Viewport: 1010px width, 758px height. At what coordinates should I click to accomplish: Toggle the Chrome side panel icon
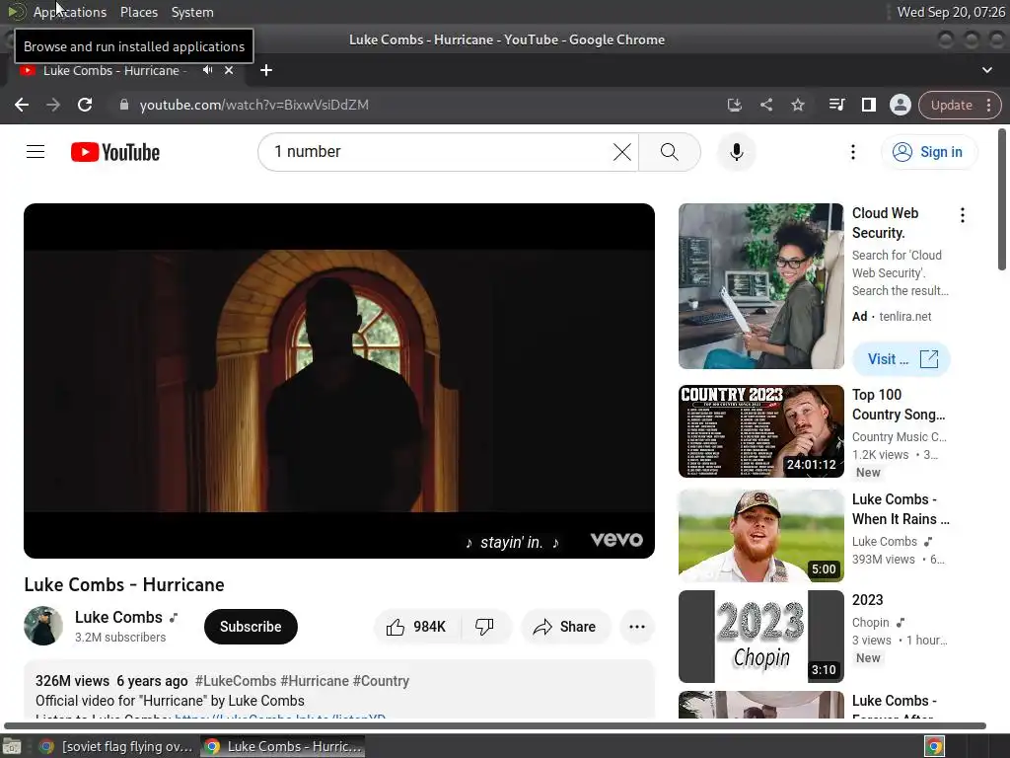point(868,105)
